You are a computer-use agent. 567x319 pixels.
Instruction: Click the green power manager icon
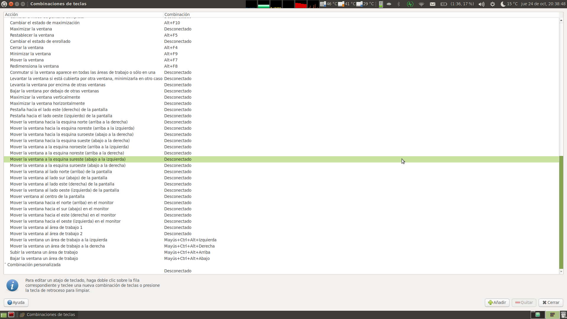click(410, 4)
